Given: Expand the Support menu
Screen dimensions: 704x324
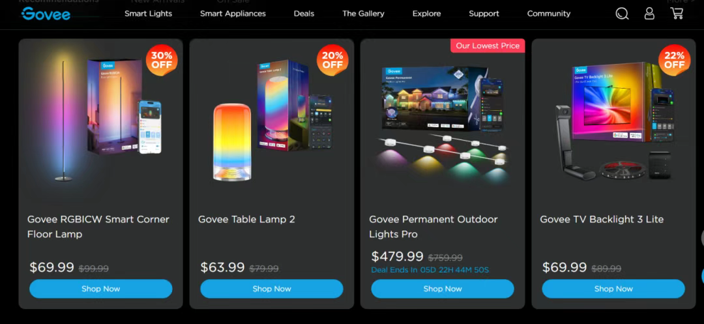Looking at the screenshot, I should pyautogui.click(x=484, y=14).
